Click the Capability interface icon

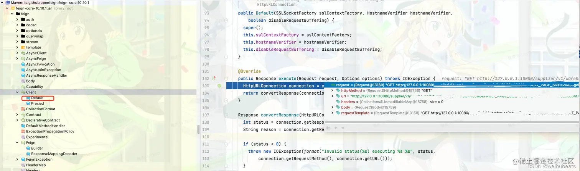tap(23, 87)
